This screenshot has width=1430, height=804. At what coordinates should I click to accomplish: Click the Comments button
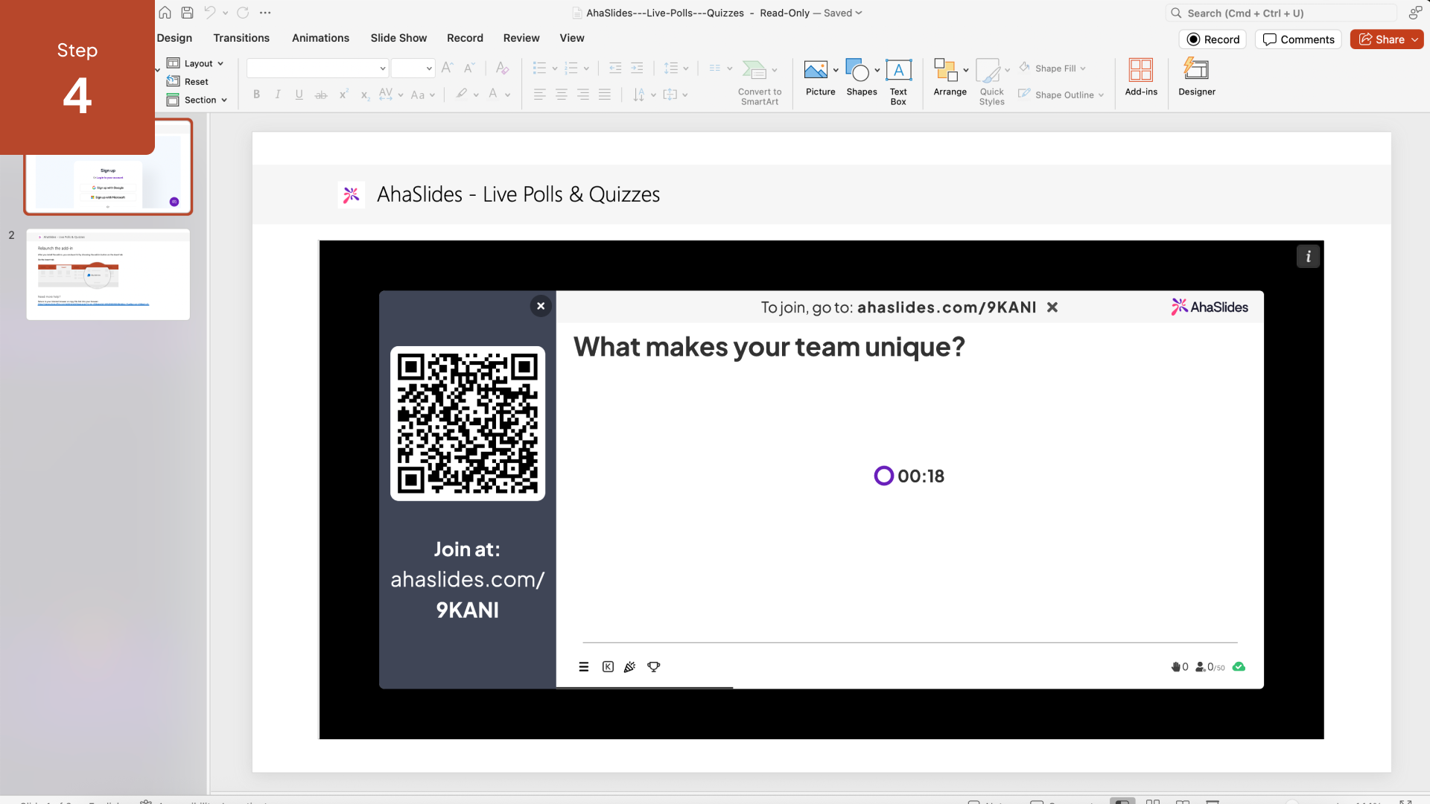tap(1298, 39)
